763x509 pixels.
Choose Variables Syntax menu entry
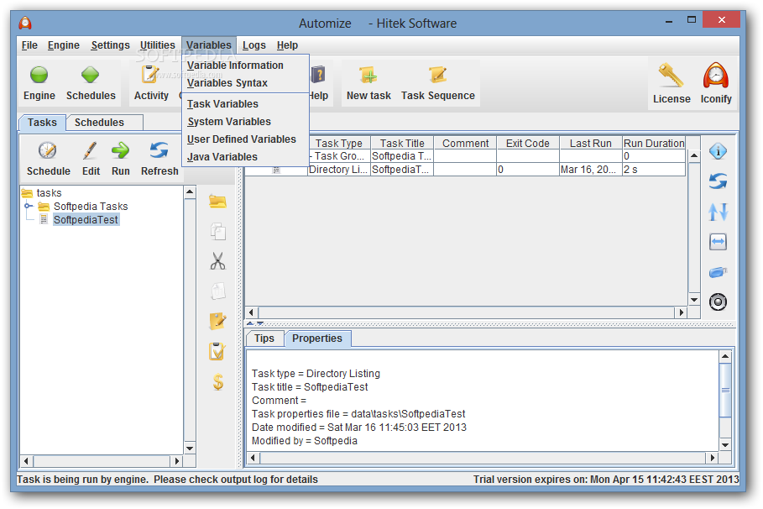click(245, 83)
